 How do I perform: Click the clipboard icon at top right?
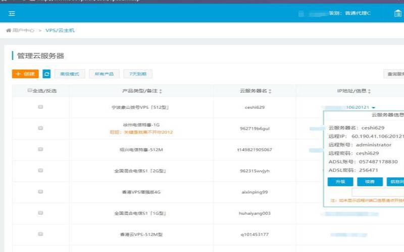(398, 14)
